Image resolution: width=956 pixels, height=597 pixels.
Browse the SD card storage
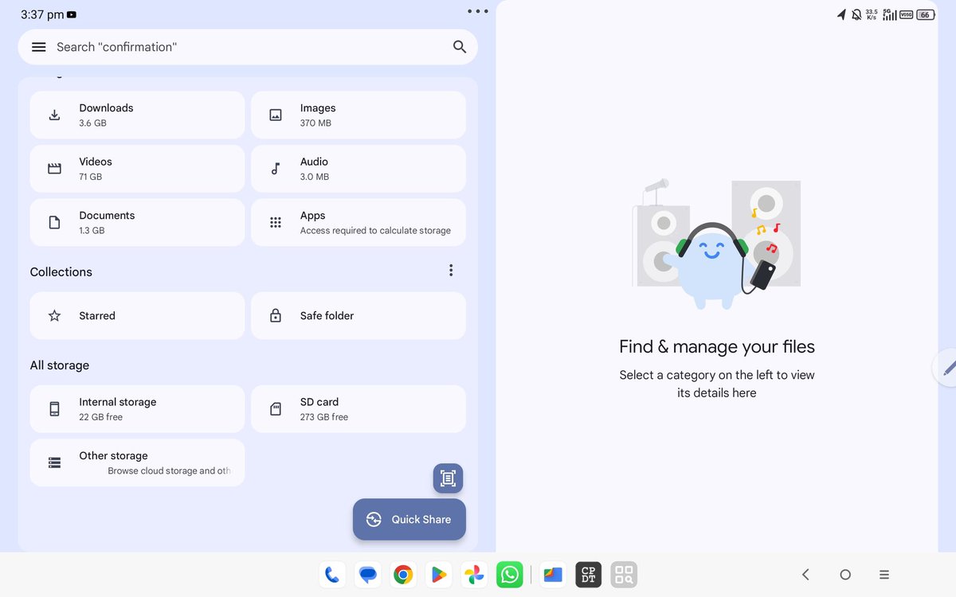[358, 409]
